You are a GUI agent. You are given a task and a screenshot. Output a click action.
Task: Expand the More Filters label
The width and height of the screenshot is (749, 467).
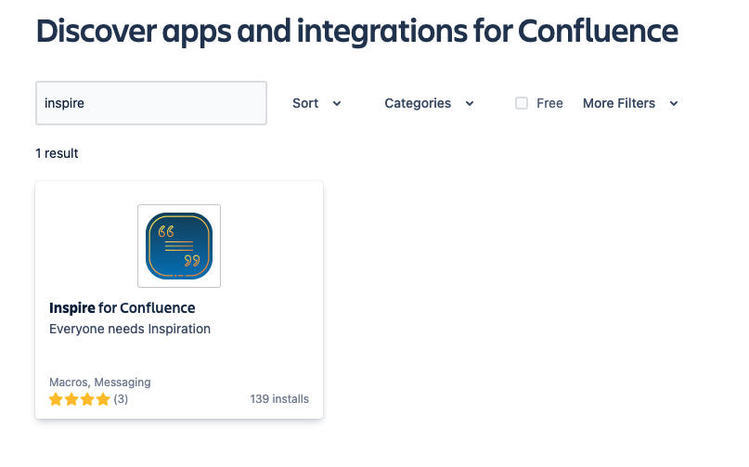[x=619, y=103]
